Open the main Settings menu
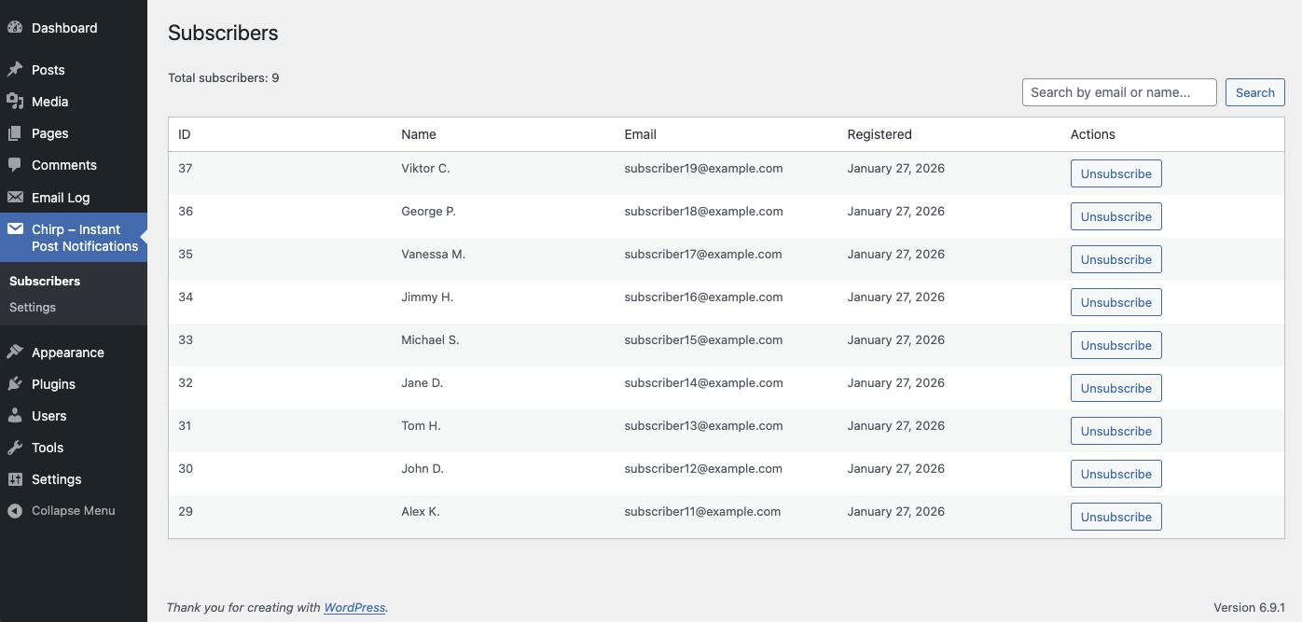 pos(56,479)
